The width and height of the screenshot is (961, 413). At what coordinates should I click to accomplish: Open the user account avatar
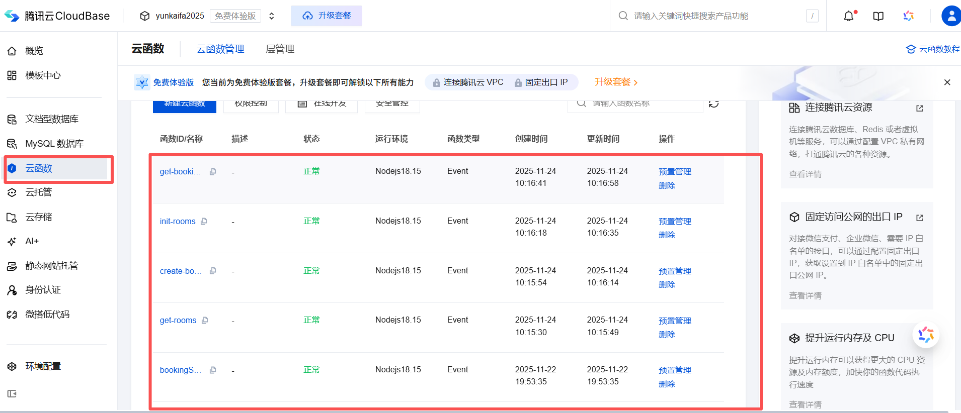pyautogui.click(x=951, y=16)
